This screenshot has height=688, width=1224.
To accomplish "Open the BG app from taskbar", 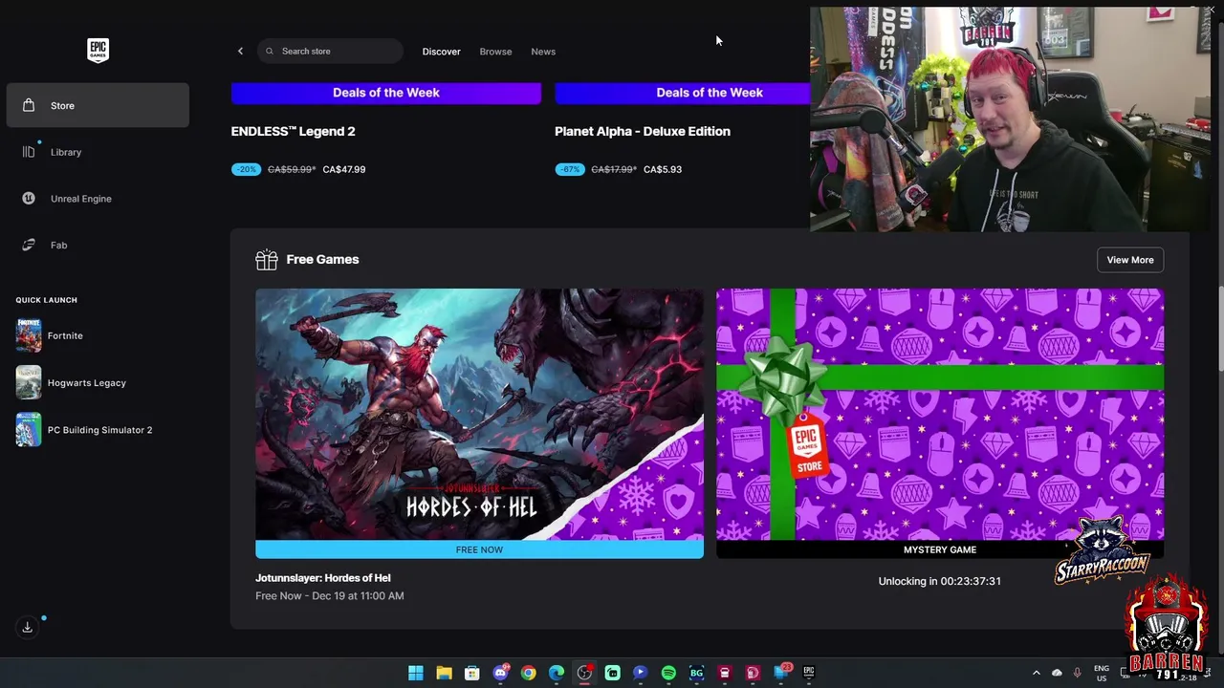I will pyautogui.click(x=696, y=673).
